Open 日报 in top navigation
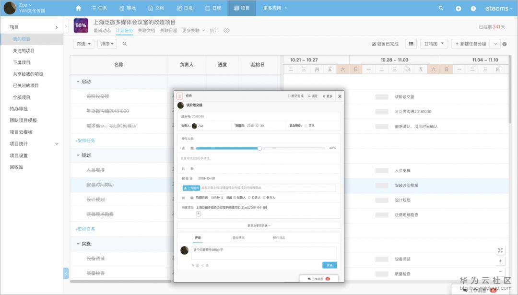 tap(185, 8)
